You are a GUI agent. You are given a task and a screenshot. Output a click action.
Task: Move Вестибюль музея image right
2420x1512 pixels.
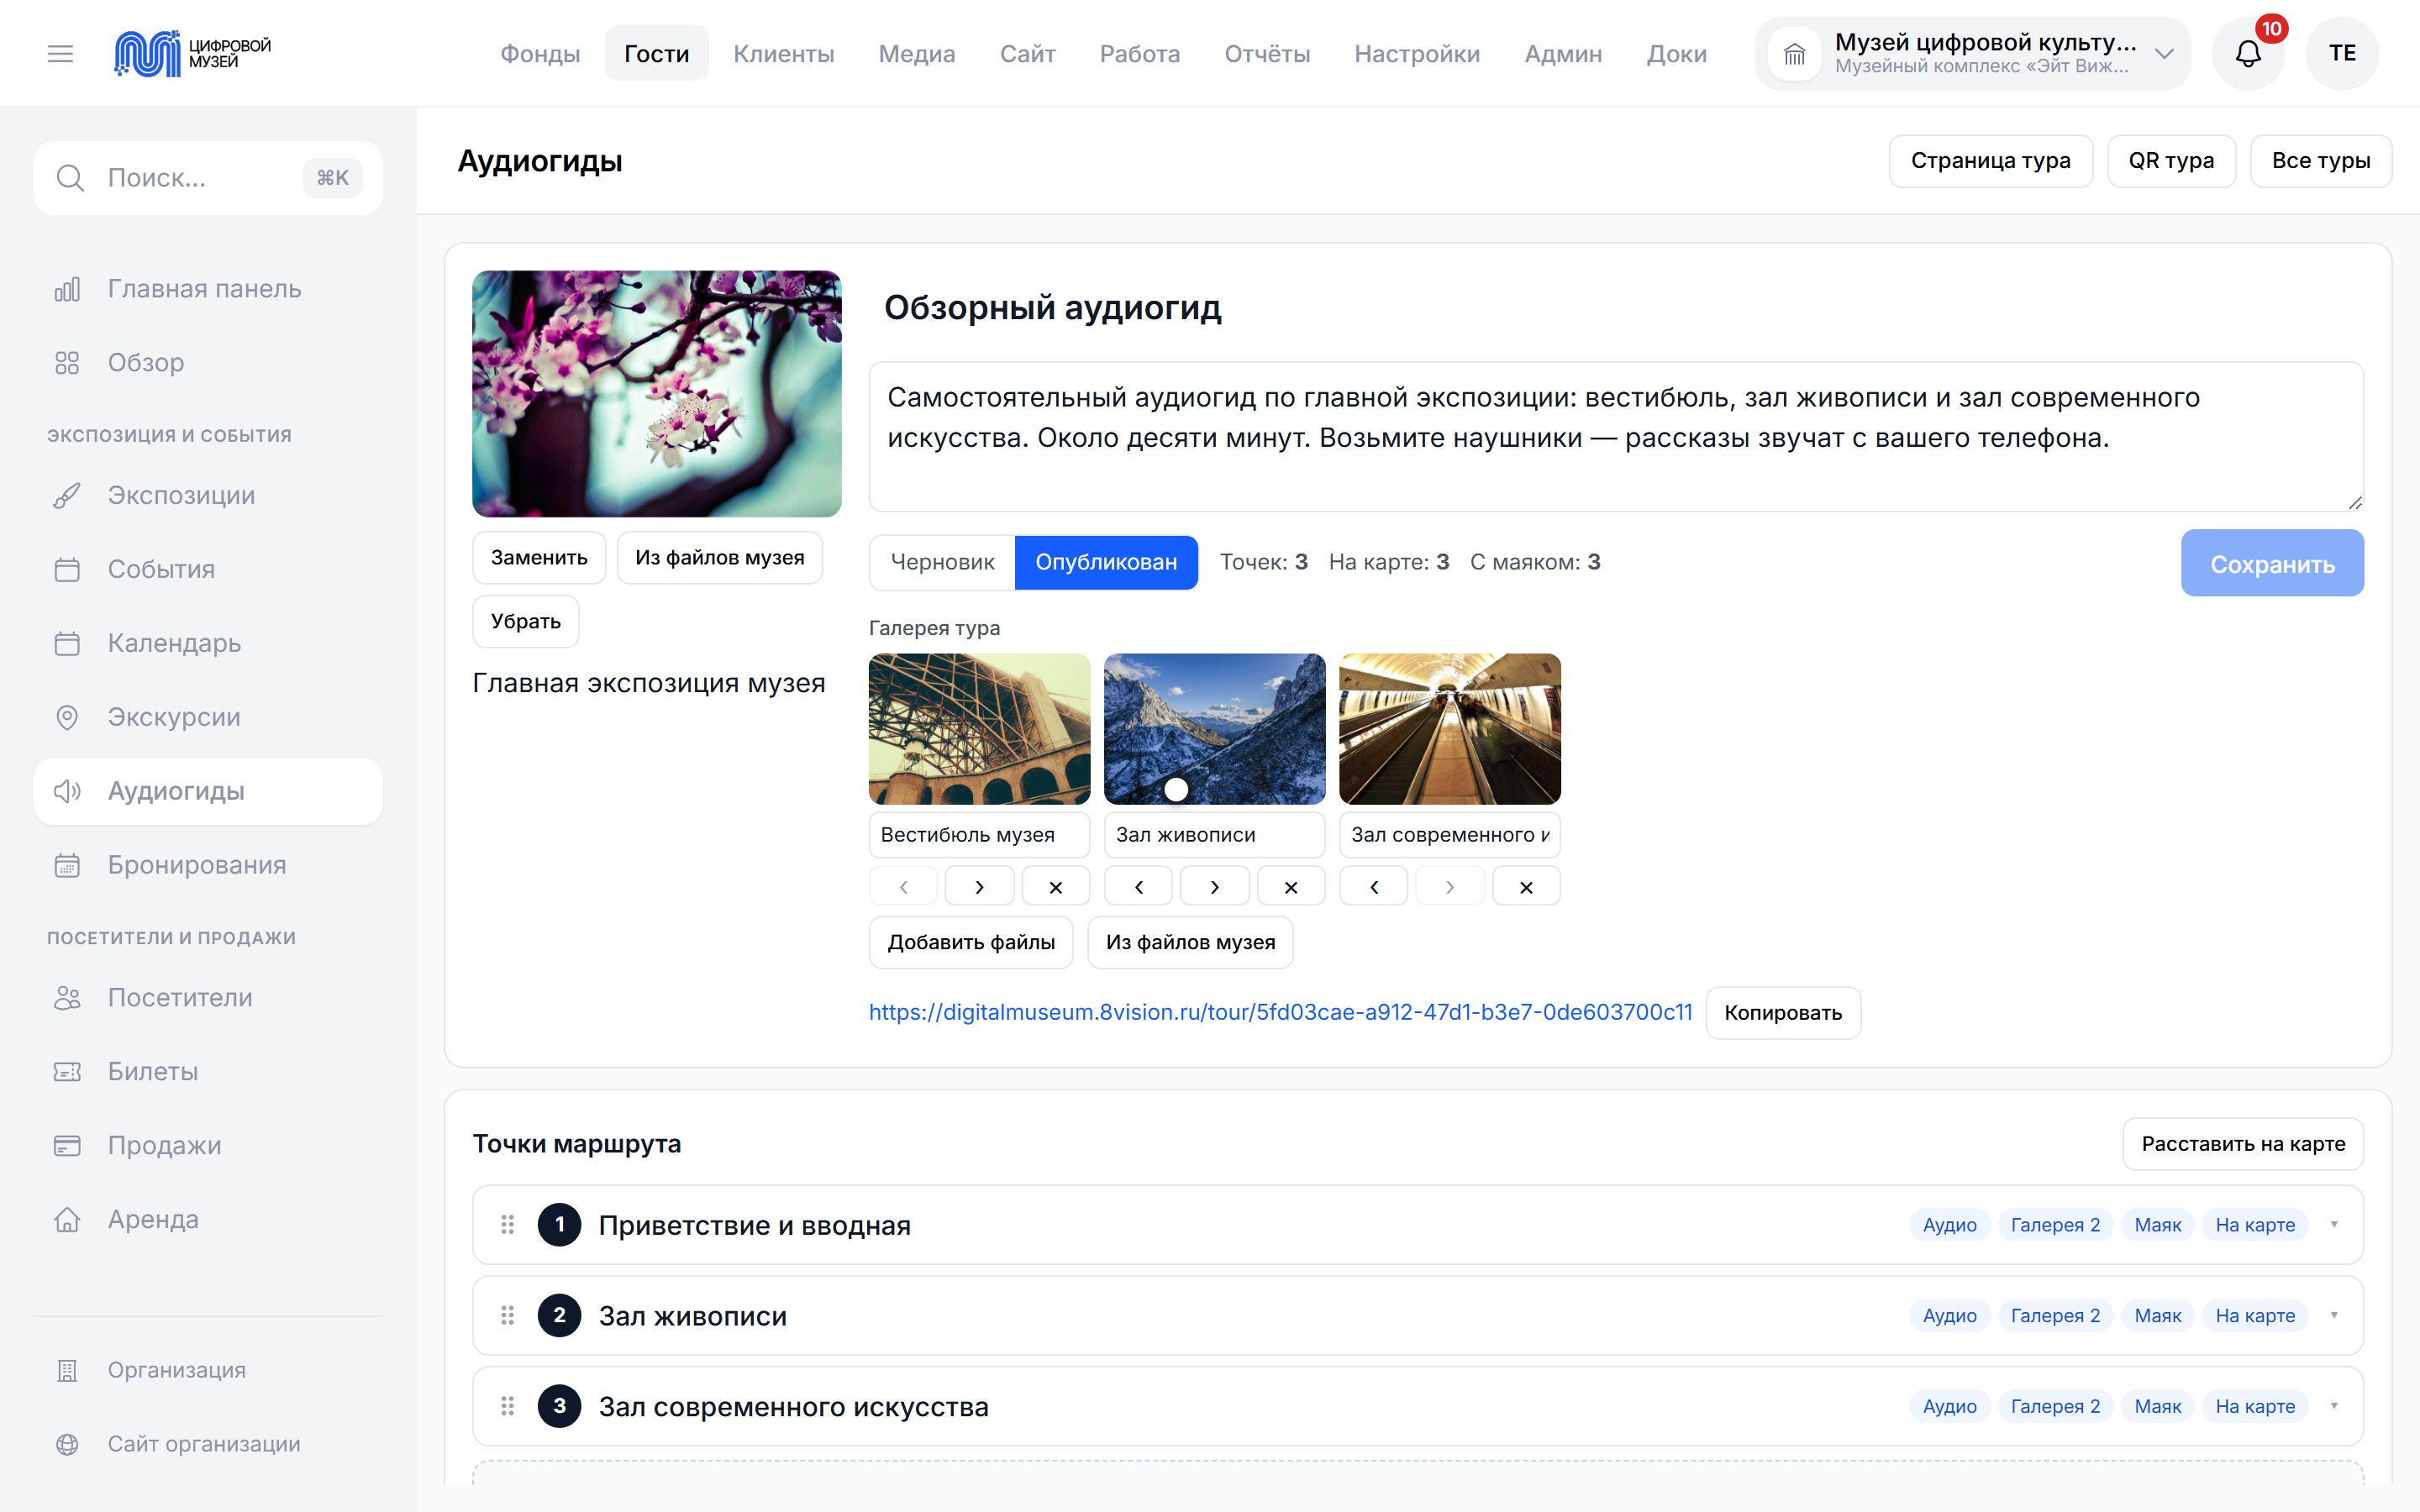click(x=979, y=887)
